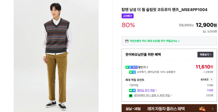Image resolution: width=218 pixels, height=112 pixels.
Task: Click the N+ icon beside 슈퍼특가 멤버십전용 text
Action: (132, 72)
